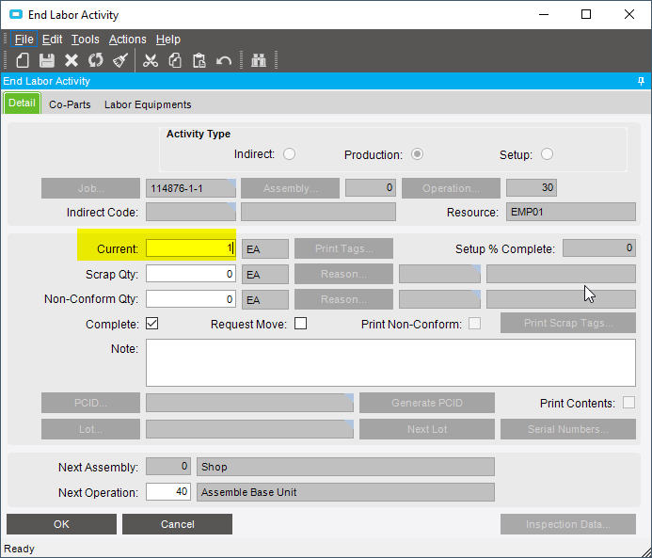This screenshot has height=558, width=652.
Task: Select the Setup activity type radio
Action: (547, 154)
